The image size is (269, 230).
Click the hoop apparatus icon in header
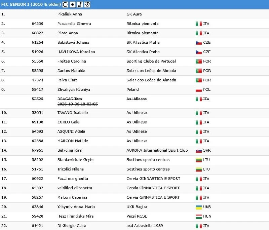click(x=65, y=4)
